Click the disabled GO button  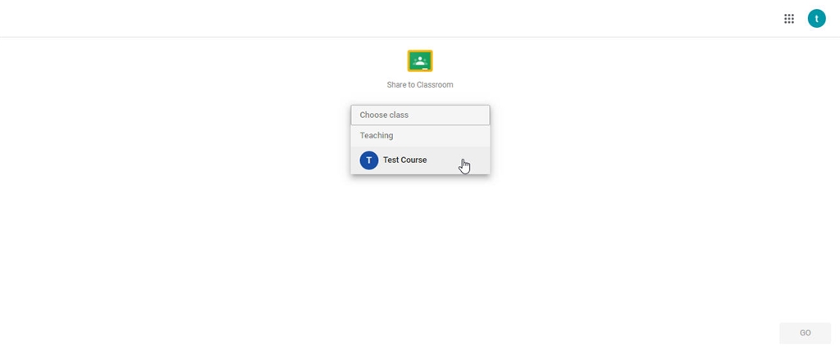[805, 332]
